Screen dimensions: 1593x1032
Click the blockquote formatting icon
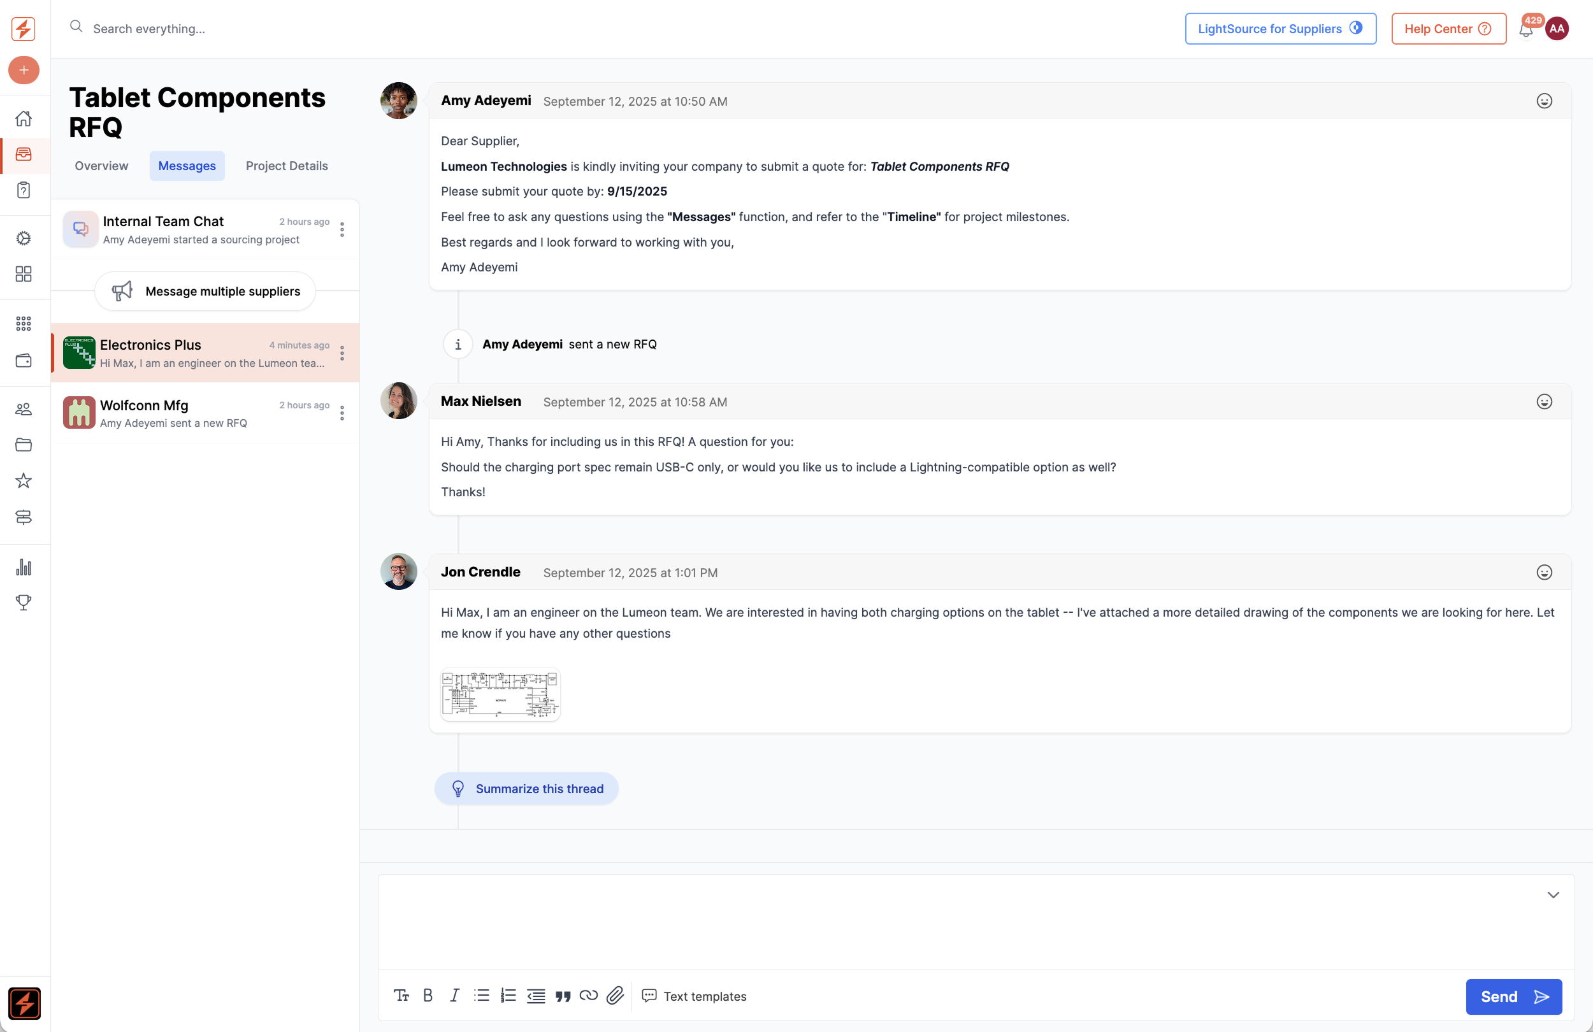tap(562, 996)
